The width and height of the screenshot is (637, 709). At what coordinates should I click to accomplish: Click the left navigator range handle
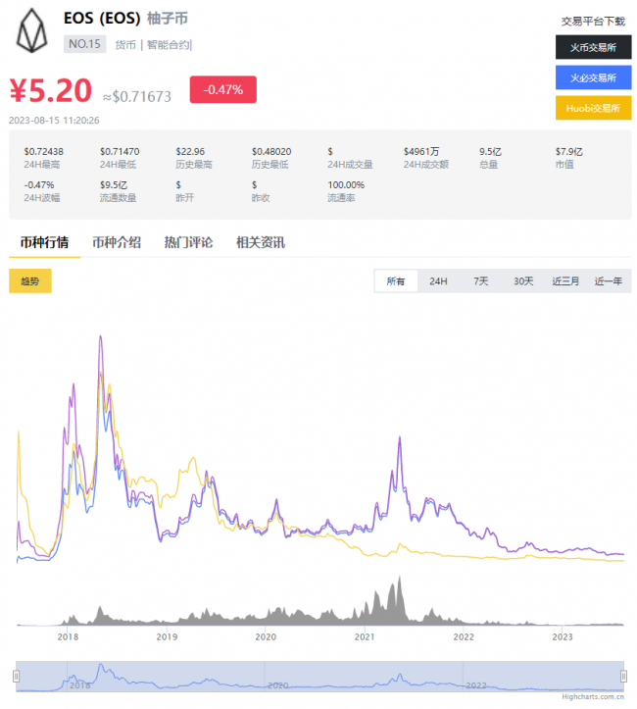click(17, 676)
